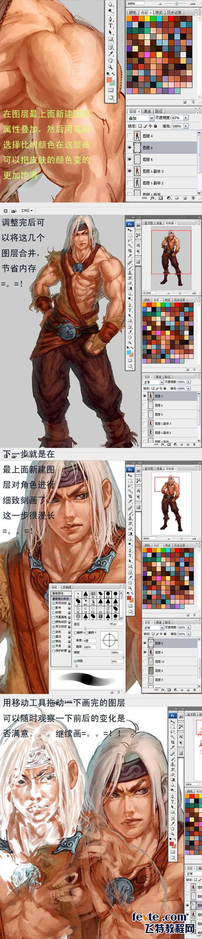Screen dimensions: 202x939
Task: Select Brush tool in the 33.33% navigator window
Action: click(x=130, y=268)
